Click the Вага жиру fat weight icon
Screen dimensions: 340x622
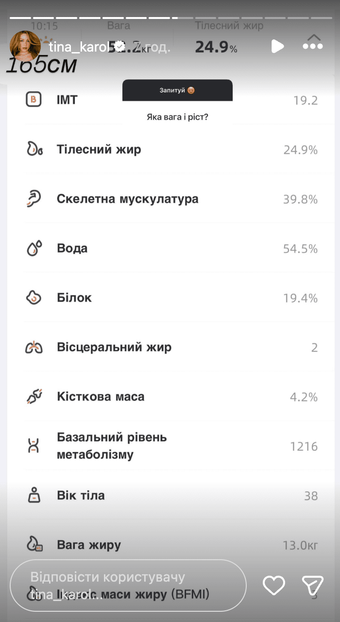coord(34,545)
